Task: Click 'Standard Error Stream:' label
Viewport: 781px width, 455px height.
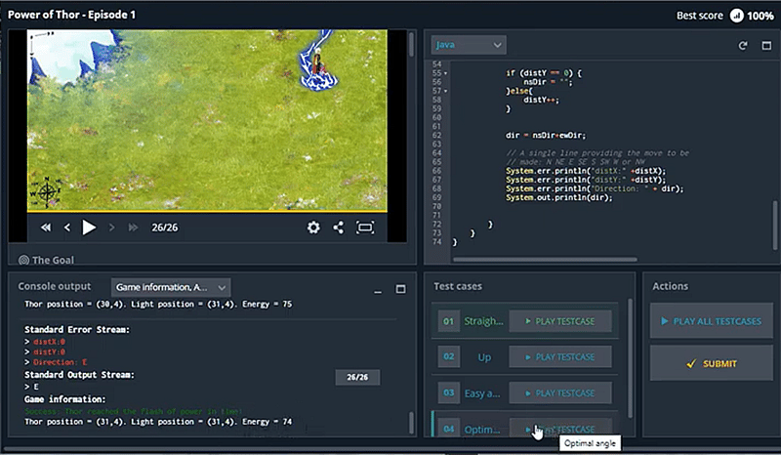Action: [x=77, y=329]
